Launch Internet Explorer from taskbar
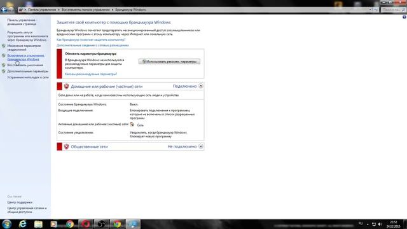 tap(23, 224)
